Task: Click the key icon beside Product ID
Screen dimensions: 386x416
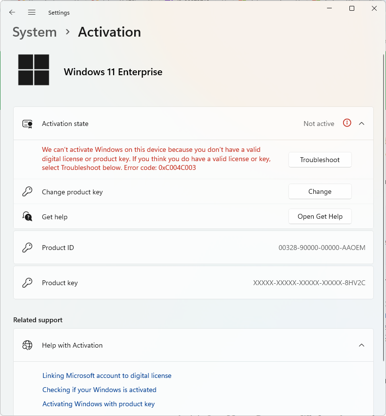Action: pos(27,248)
